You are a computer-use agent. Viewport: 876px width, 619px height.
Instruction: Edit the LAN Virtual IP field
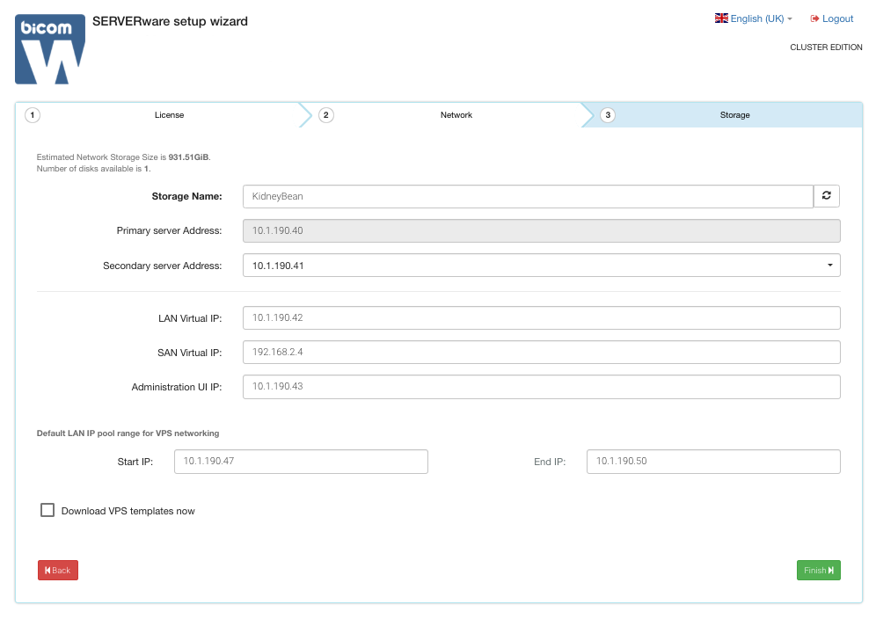[x=542, y=318]
